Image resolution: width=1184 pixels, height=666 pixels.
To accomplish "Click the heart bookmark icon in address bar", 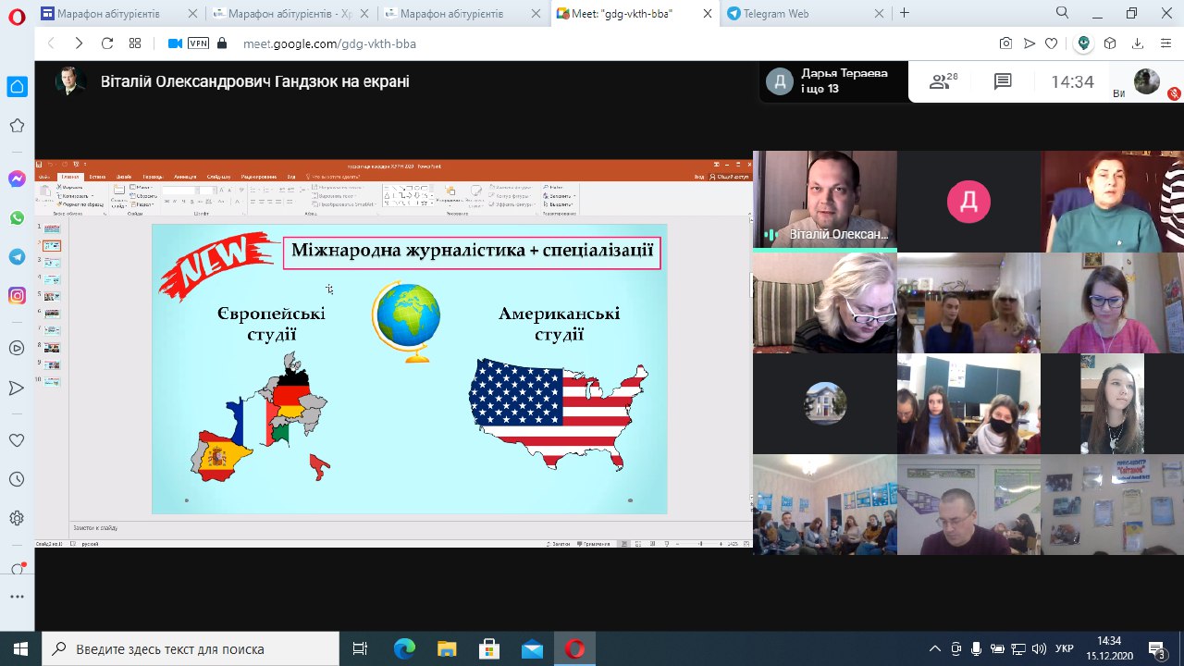I will point(1052,43).
